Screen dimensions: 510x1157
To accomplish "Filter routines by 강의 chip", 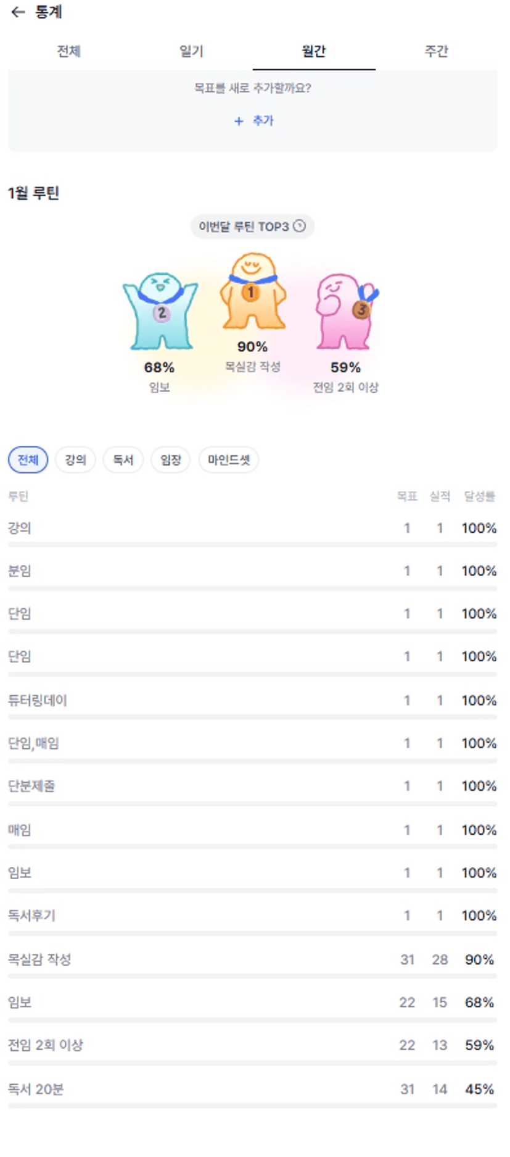I will click(75, 460).
